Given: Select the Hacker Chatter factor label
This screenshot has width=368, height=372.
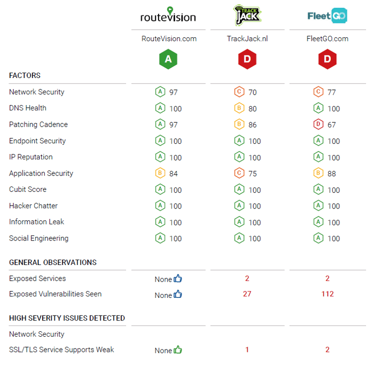Looking at the screenshot, I should (33, 206).
